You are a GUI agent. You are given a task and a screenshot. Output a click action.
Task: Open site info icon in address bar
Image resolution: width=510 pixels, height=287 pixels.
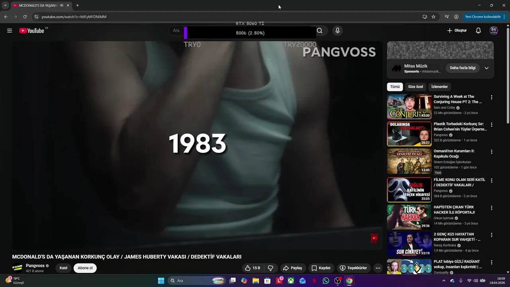(36, 17)
